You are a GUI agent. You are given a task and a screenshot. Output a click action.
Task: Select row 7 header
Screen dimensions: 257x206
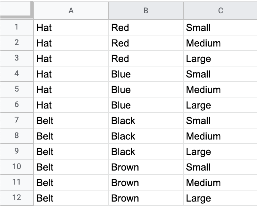coord(17,120)
